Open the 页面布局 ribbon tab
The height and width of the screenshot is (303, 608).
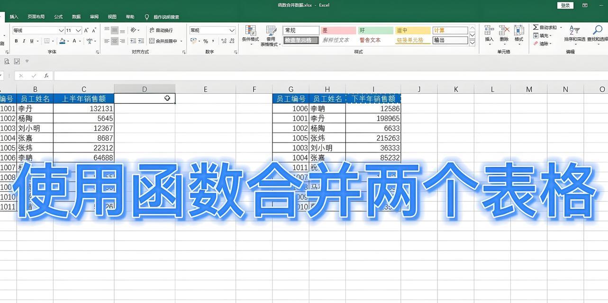[36, 17]
